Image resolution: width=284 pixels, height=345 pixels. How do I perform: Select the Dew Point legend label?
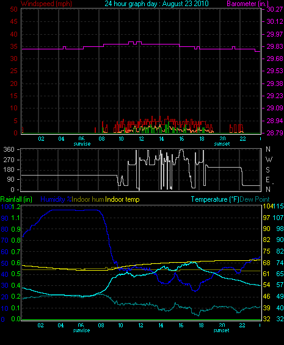pyautogui.click(x=255, y=199)
